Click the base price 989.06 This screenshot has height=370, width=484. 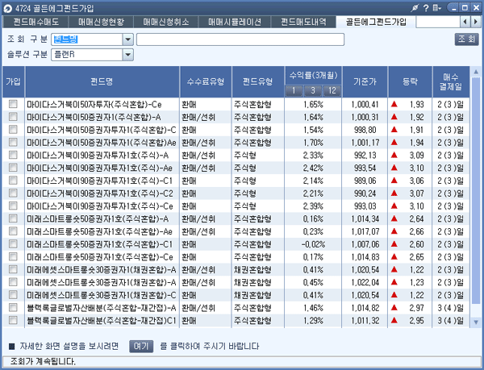point(365,181)
